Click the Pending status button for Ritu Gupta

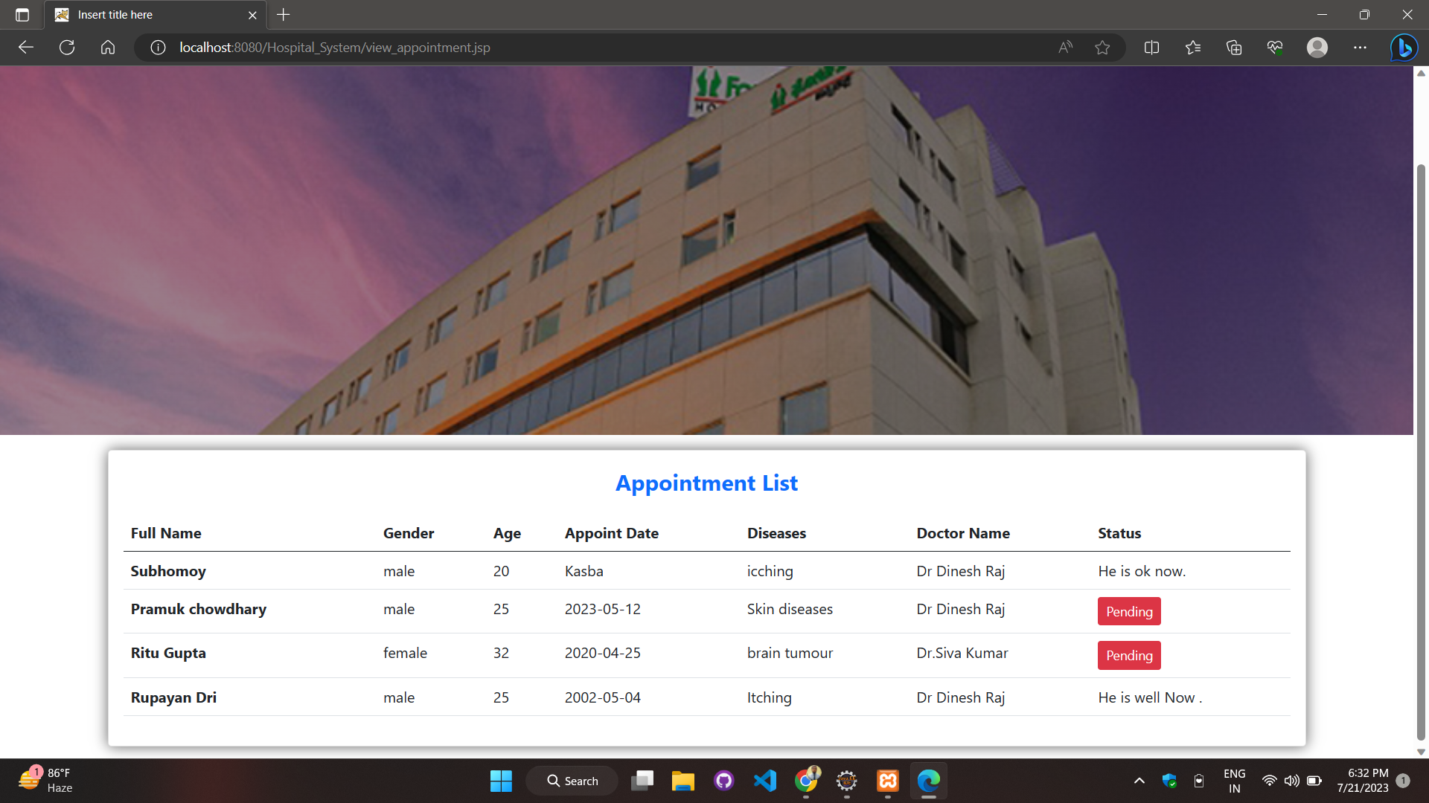(x=1128, y=655)
